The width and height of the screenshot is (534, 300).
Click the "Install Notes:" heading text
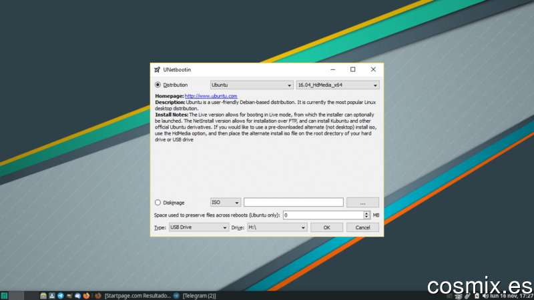click(172, 115)
